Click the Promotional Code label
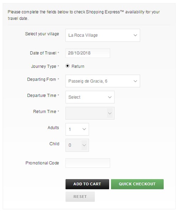 [x=42, y=163]
